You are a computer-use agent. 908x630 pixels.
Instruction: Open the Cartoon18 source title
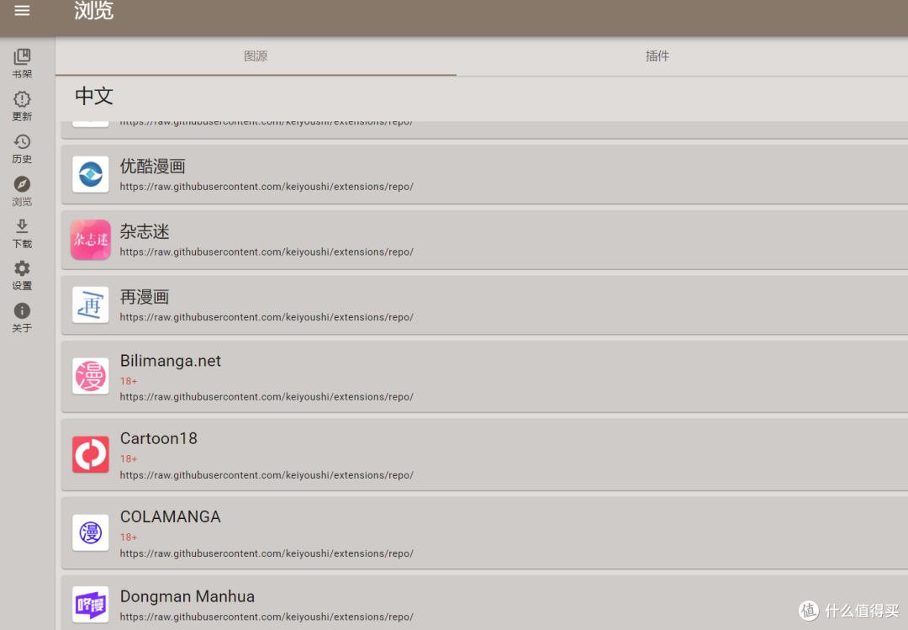(x=159, y=439)
